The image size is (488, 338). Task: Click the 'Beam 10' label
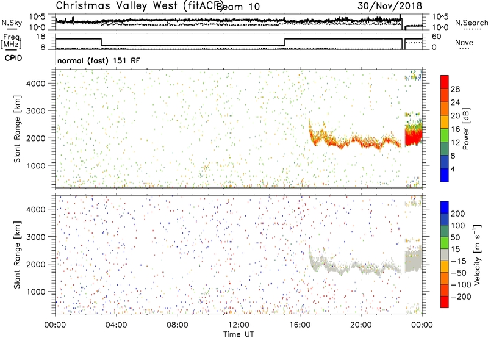click(x=238, y=7)
